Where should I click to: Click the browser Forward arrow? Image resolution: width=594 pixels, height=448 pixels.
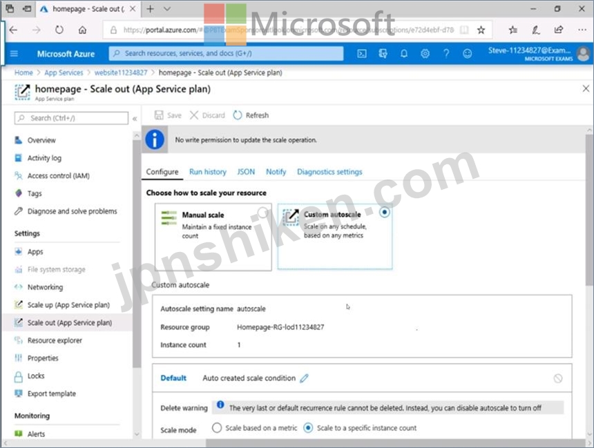pos(37,30)
